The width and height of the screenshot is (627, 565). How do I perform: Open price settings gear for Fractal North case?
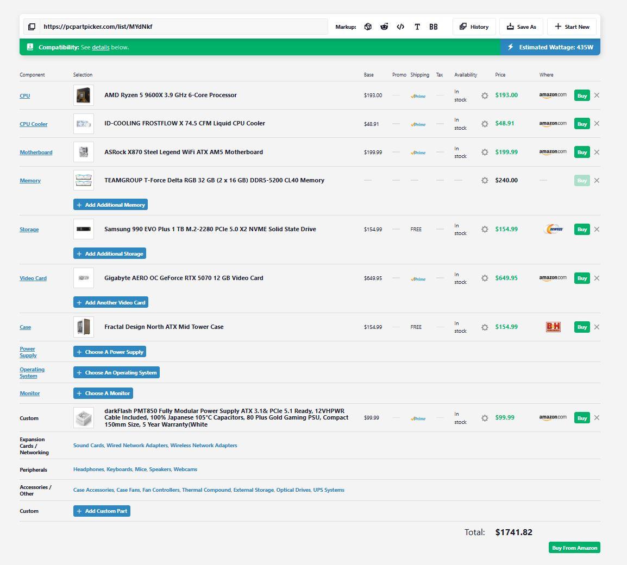coord(485,327)
